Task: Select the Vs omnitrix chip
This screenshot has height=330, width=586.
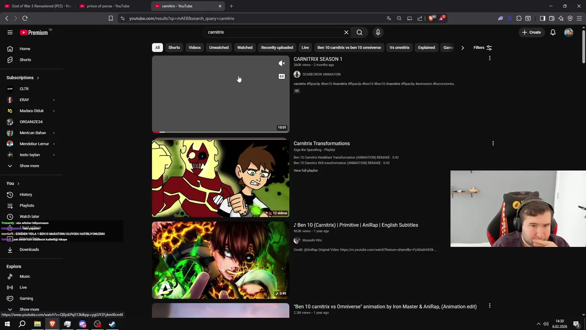Action: [399, 47]
